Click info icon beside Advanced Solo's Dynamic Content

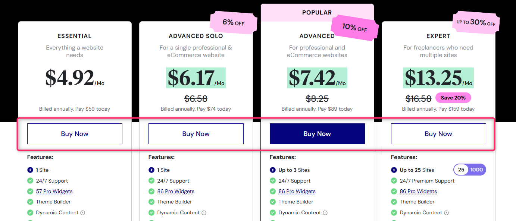point(204,213)
